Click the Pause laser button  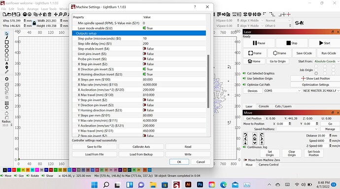[259, 43]
